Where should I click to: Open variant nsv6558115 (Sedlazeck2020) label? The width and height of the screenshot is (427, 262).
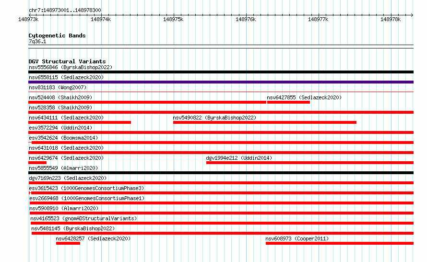pyautogui.click(x=66, y=77)
